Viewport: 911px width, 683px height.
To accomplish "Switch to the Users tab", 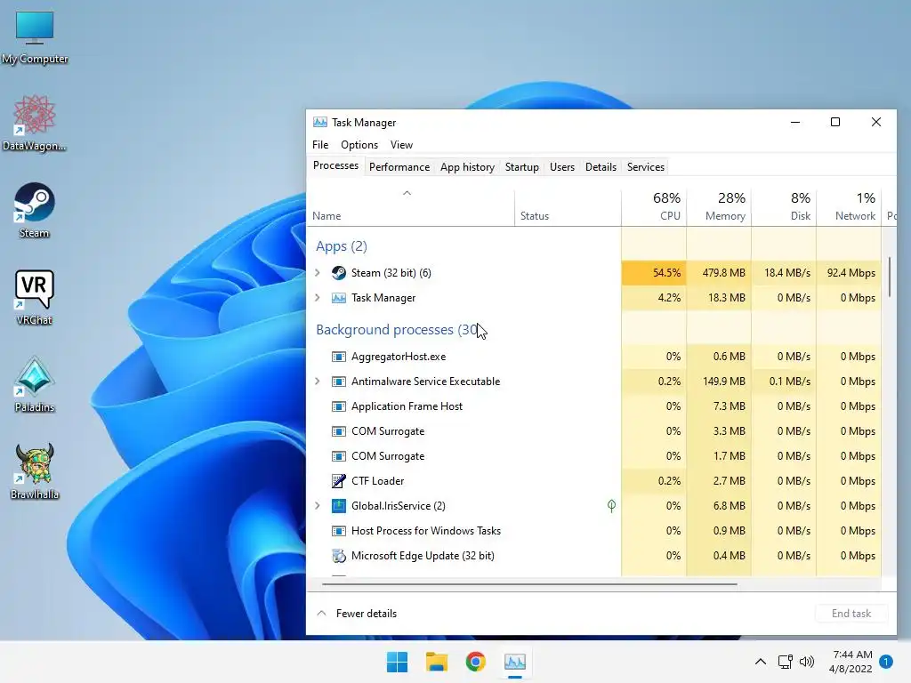I will pyautogui.click(x=562, y=167).
